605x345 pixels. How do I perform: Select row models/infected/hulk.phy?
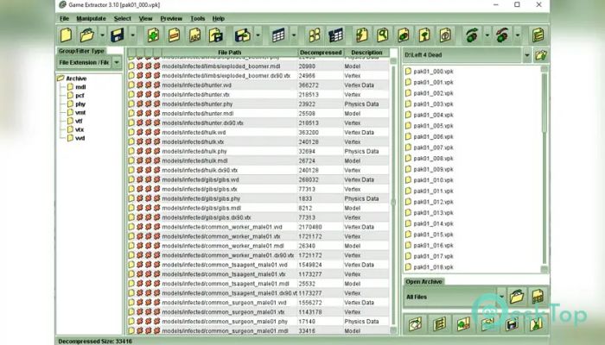coord(258,151)
